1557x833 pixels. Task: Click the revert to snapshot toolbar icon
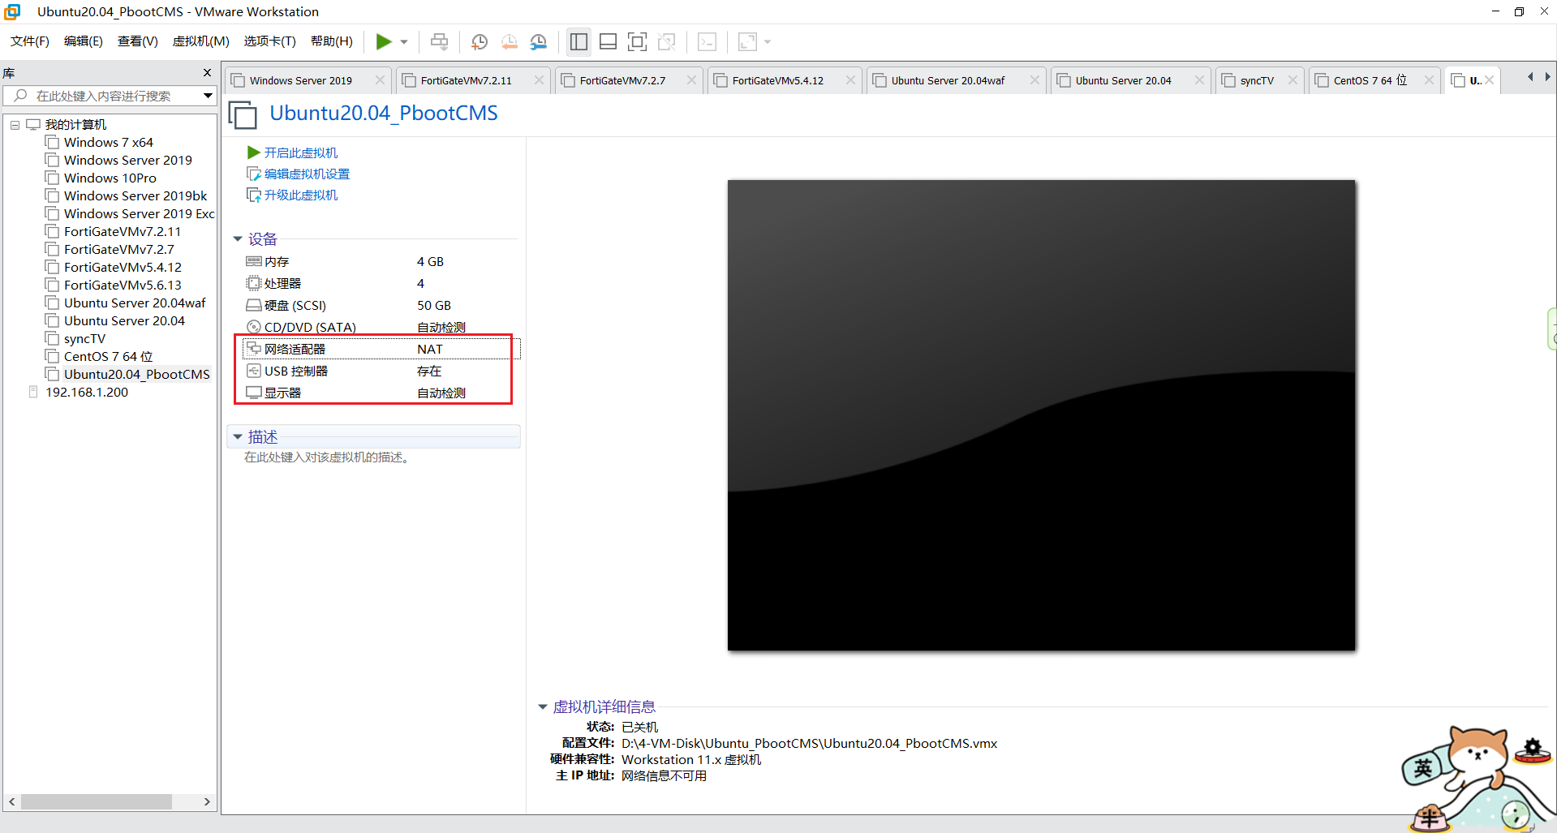(510, 41)
